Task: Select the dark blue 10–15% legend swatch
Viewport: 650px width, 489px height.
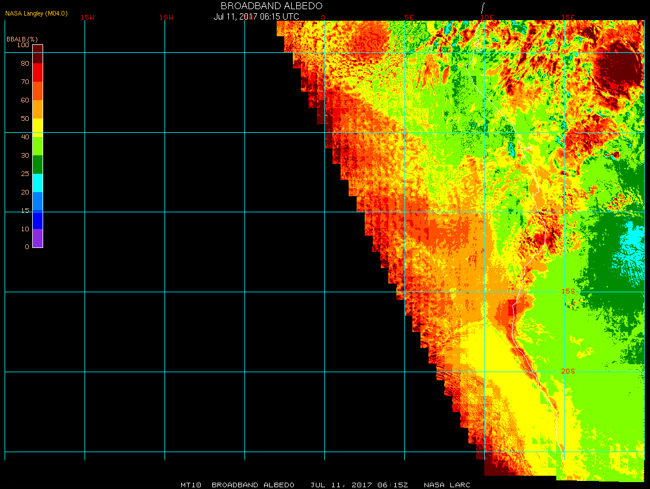Action: tap(37, 220)
